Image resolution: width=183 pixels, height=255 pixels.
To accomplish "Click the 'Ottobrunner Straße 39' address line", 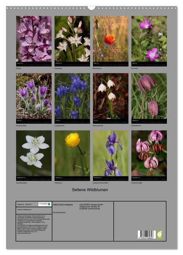I will pyautogui.click(x=89, y=207).
